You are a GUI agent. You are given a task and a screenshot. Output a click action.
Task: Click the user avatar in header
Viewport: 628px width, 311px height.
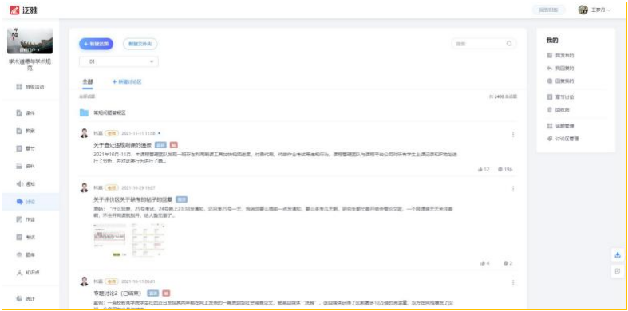click(x=583, y=10)
